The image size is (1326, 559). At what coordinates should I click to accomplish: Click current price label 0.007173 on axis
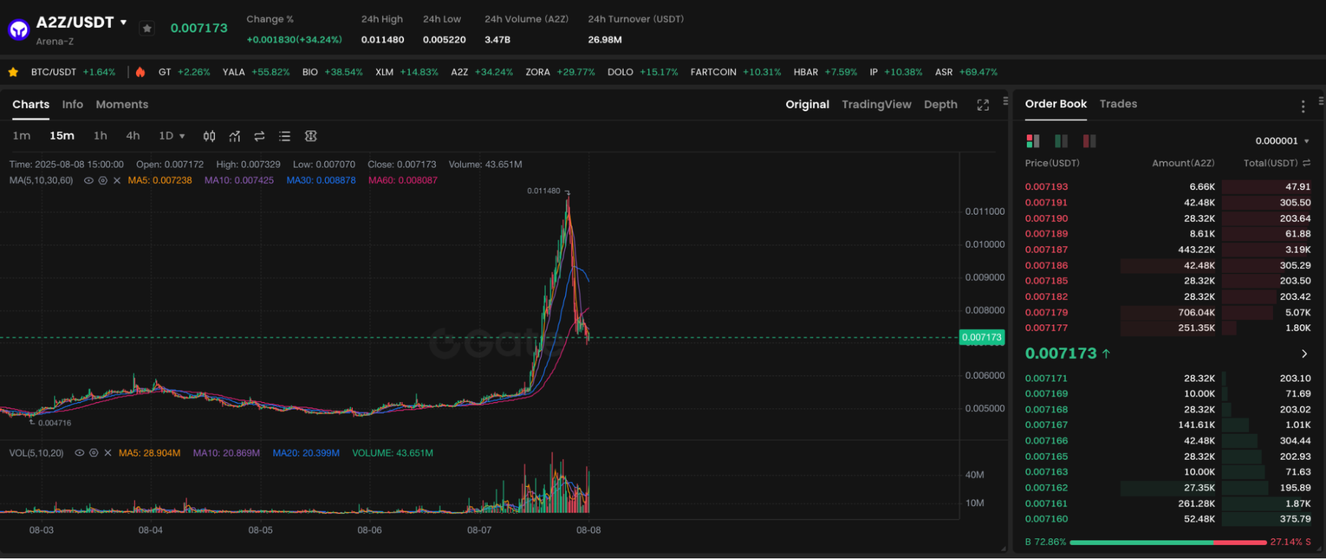click(x=982, y=338)
